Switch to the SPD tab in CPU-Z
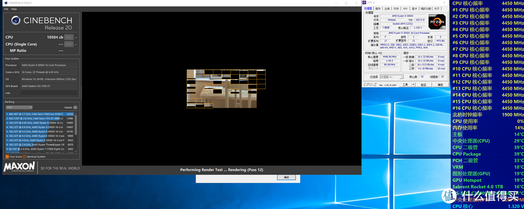The height and width of the screenshot is (209, 524). 405,9
